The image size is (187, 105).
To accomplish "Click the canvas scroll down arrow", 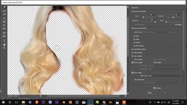I will tap(128, 94).
